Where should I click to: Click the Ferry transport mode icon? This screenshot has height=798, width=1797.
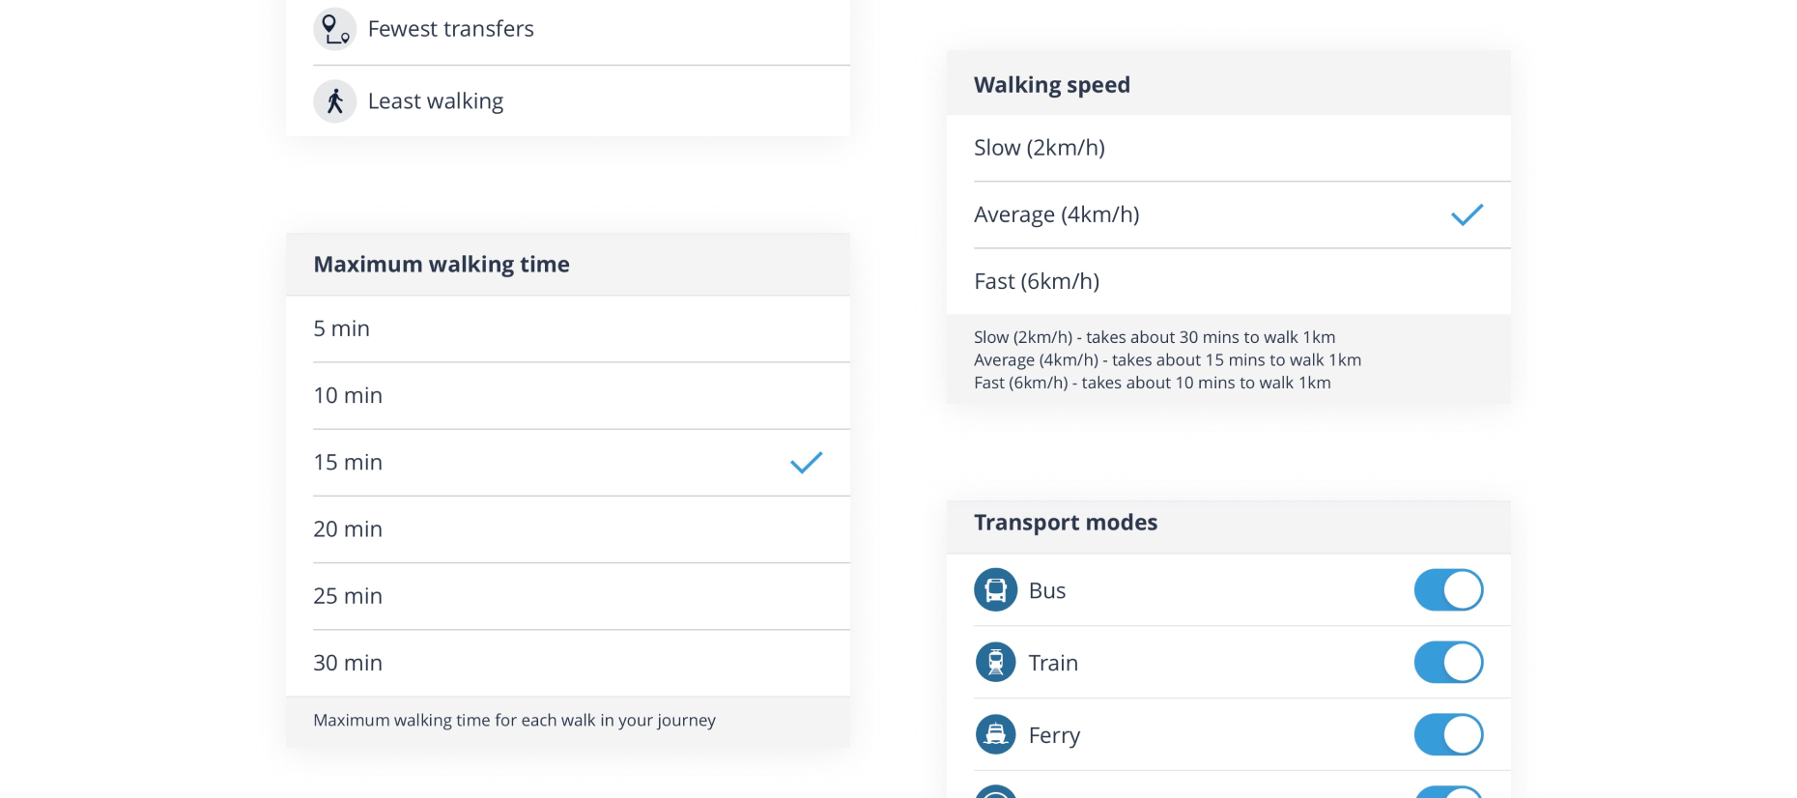coord(996,735)
